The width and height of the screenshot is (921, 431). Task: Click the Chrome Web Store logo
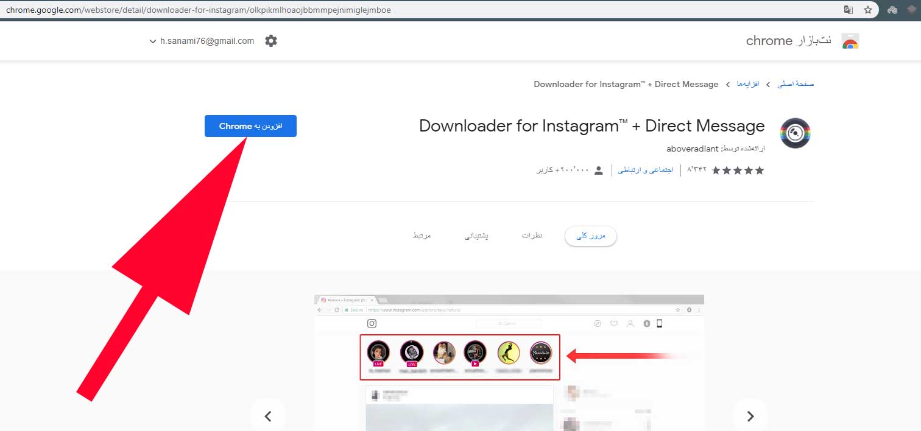[850, 40]
